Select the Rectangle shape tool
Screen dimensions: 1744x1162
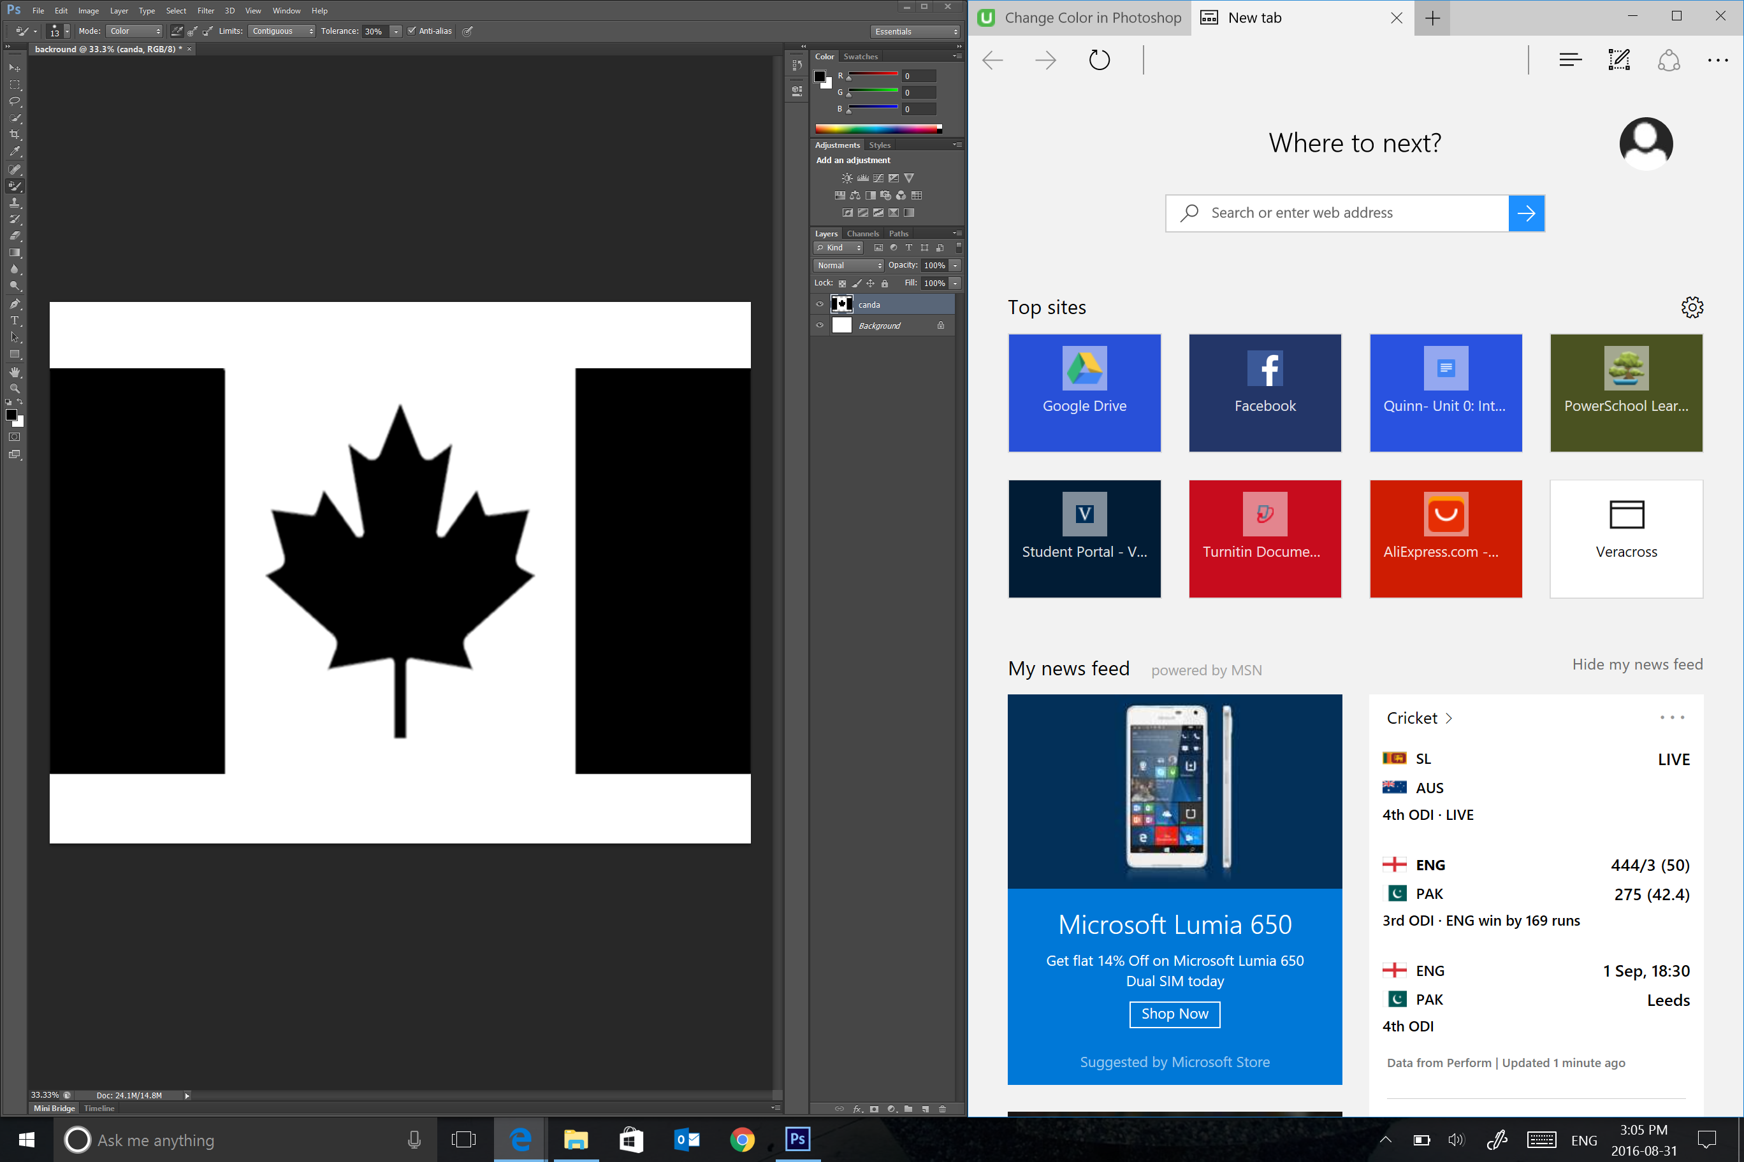click(15, 354)
